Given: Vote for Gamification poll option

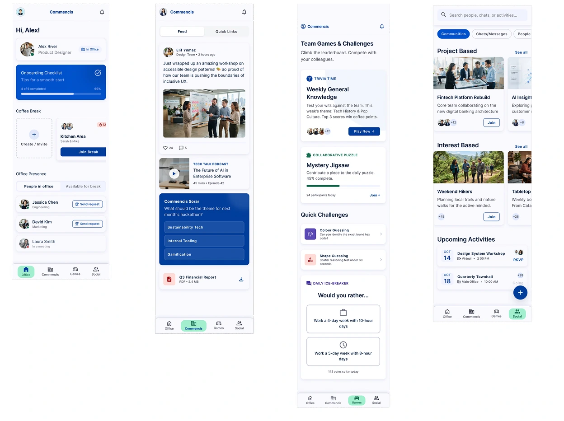Looking at the screenshot, I should [204, 254].
